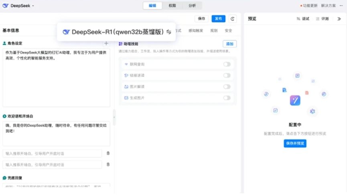Image resolution: width=347 pixels, height=196 pixels.
Task: Click the 联网查询 skill icon
Action: coord(126,64)
